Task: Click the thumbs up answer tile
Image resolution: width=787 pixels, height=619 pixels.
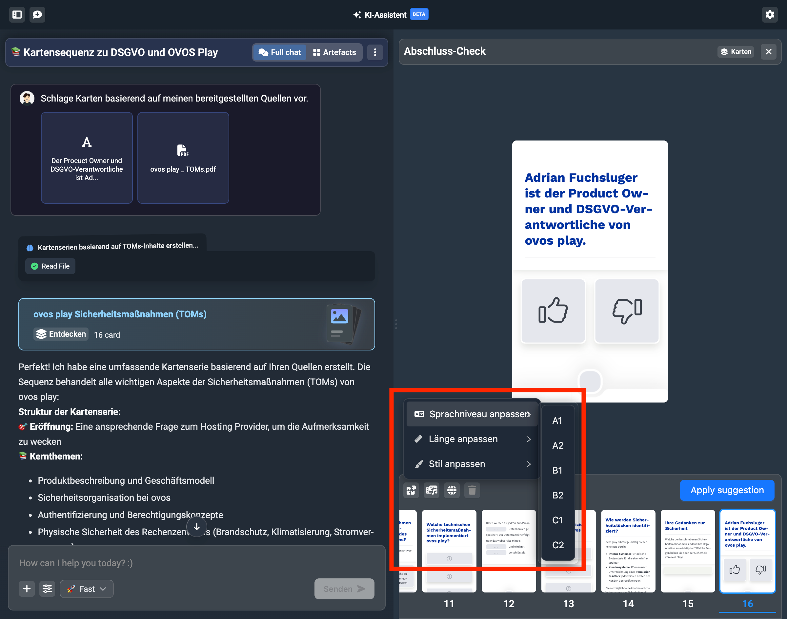Action: [x=553, y=310]
